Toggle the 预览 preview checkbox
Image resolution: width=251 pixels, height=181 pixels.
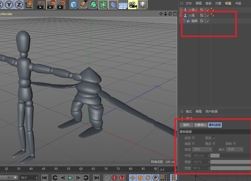(x=214, y=138)
